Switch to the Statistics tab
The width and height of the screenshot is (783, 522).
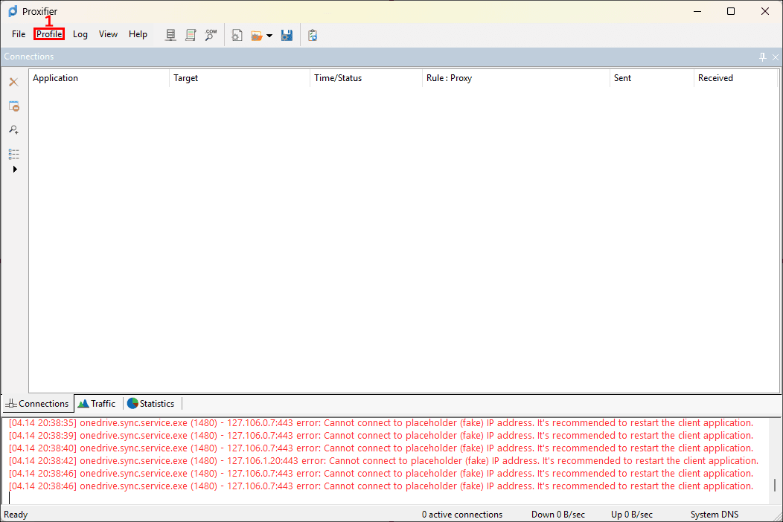pos(151,403)
